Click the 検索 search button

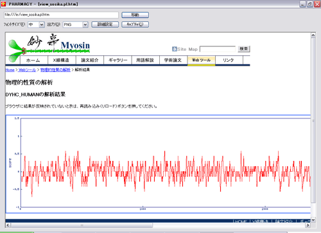(244, 49)
